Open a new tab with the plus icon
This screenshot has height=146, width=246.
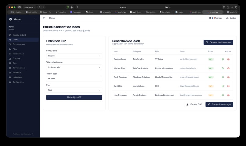pyautogui.click(x=232, y=7)
